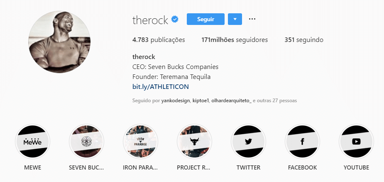Image resolution: width=384 pixels, height=182 pixels.
Task: Click the blue verified badge
Action: point(175,20)
